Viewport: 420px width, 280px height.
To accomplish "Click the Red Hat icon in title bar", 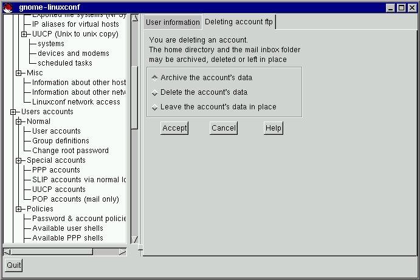I will click(x=8, y=7).
